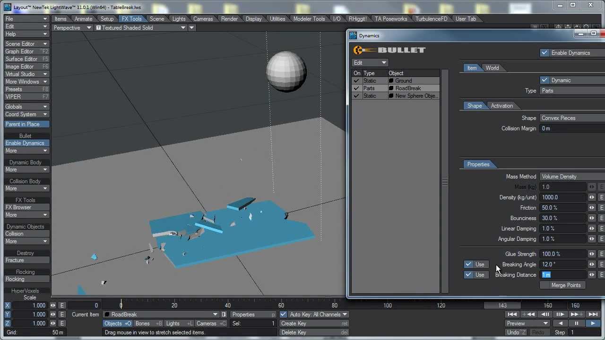Jump to first frame transport button
Image resolution: width=605 pixels, height=340 pixels.
[512, 314]
